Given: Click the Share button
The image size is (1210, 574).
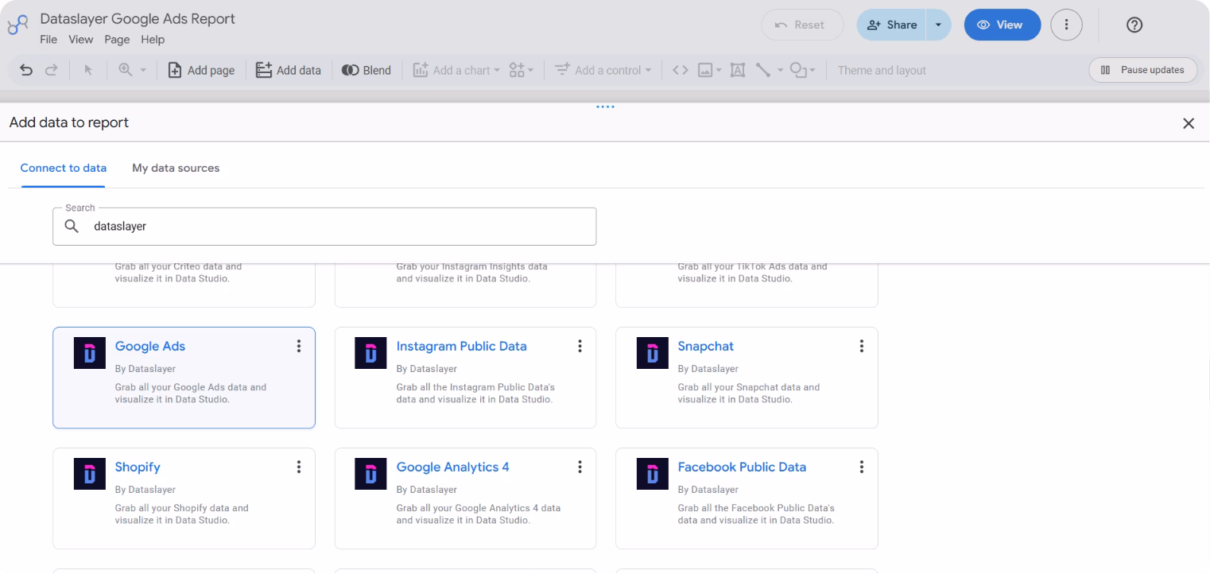Looking at the screenshot, I should pos(891,25).
